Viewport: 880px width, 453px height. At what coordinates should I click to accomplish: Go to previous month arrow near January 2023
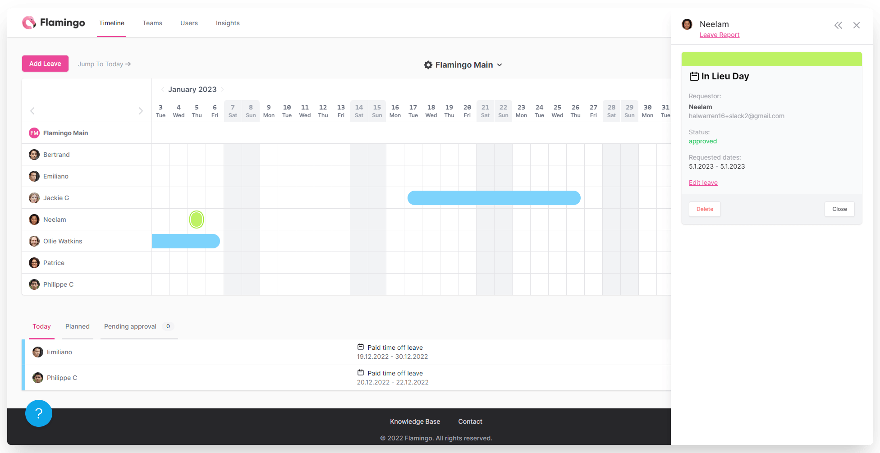[163, 89]
